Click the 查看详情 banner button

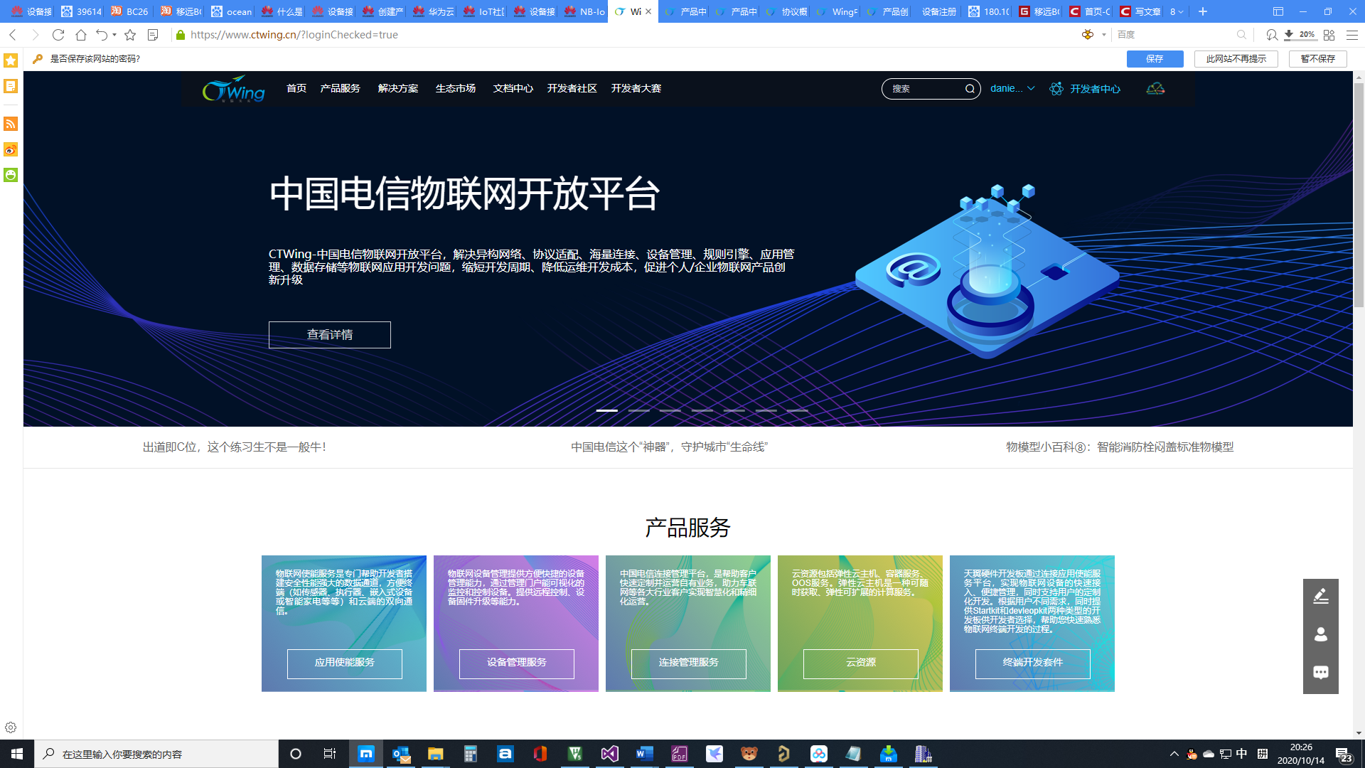329,334
